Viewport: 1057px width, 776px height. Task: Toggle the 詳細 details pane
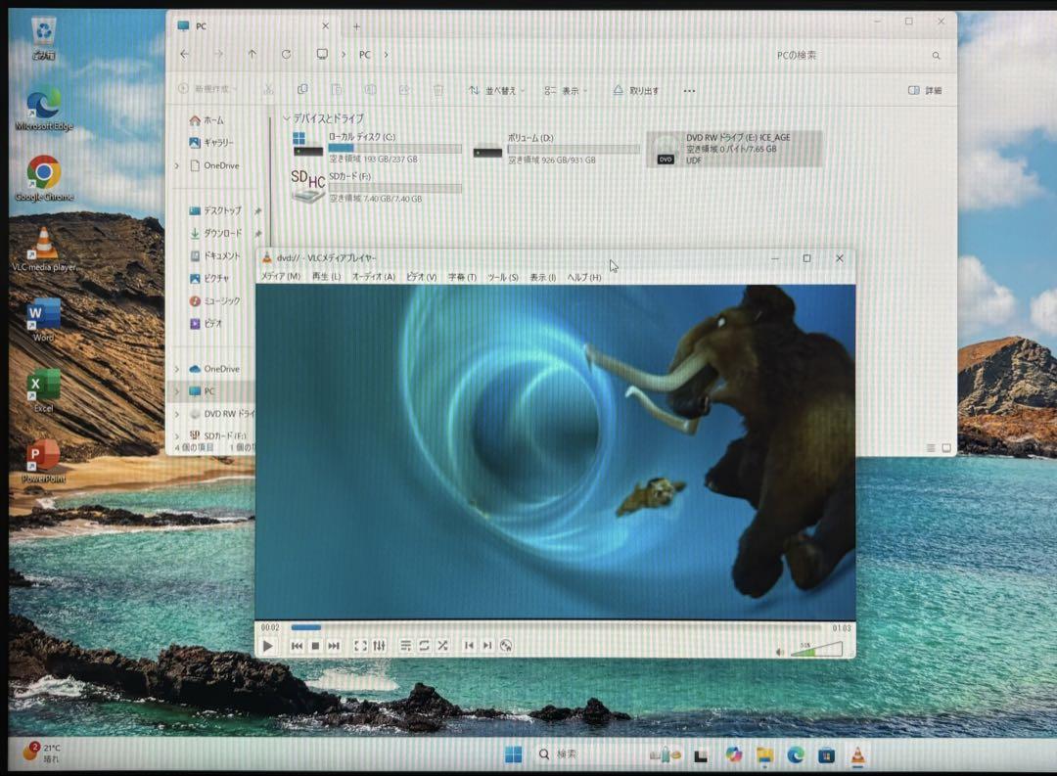[925, 90]
